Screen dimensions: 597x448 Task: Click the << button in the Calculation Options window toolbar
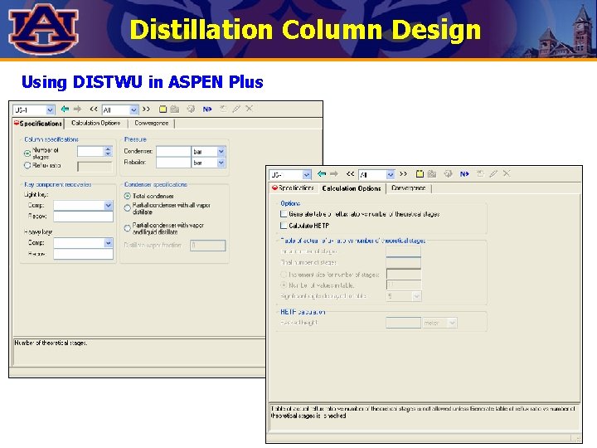click(350, 173)
